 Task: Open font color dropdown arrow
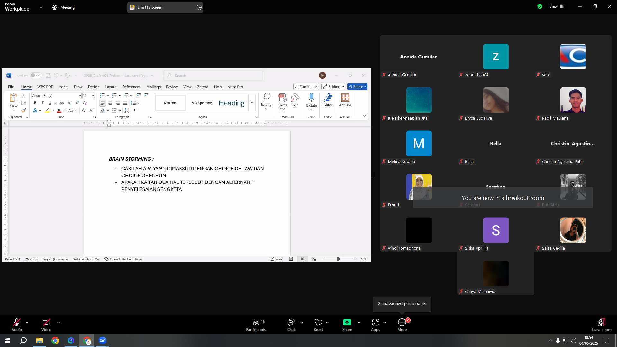pos(64,111)
